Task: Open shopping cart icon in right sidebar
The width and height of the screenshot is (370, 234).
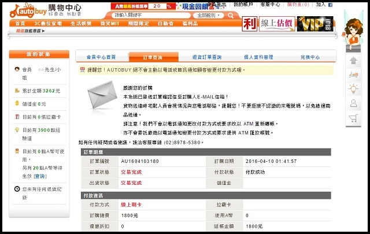Action: 353,118
